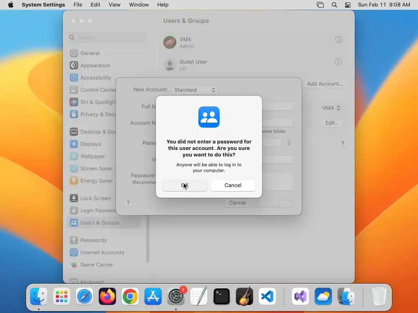Open Desktop & Dock settings
Screen dimensions: 418x313
93,132
